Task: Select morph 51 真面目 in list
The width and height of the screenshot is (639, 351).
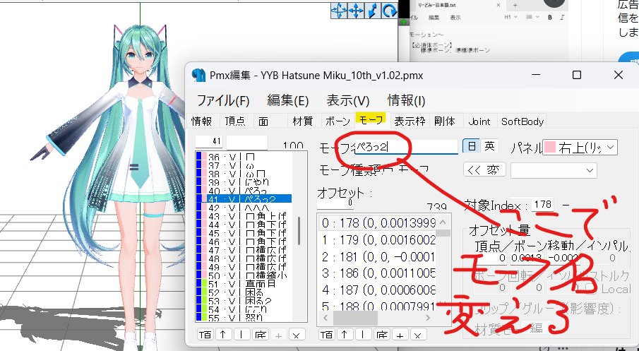Action: (244, 284)
